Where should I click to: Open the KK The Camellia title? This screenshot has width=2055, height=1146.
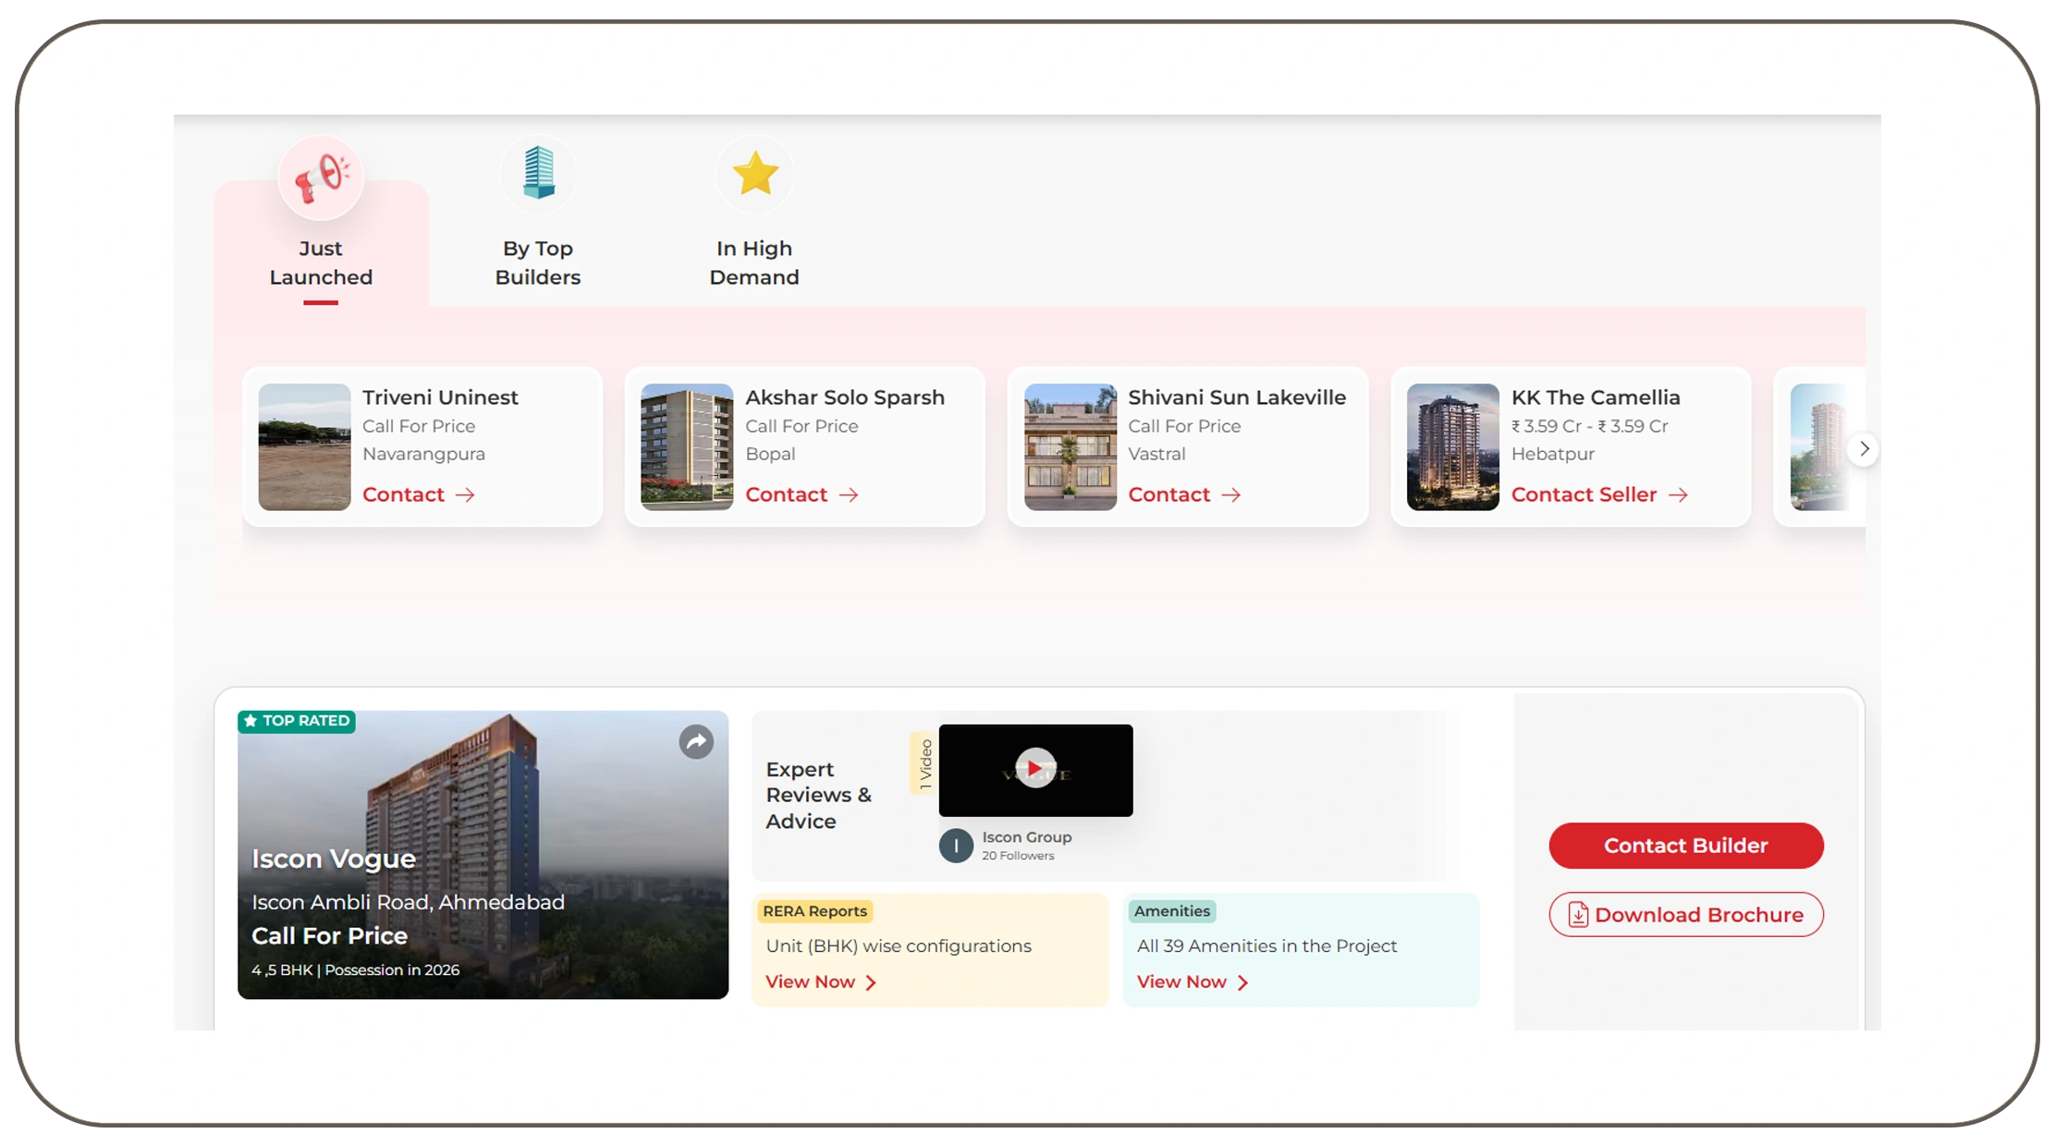tap(1596, 397)
